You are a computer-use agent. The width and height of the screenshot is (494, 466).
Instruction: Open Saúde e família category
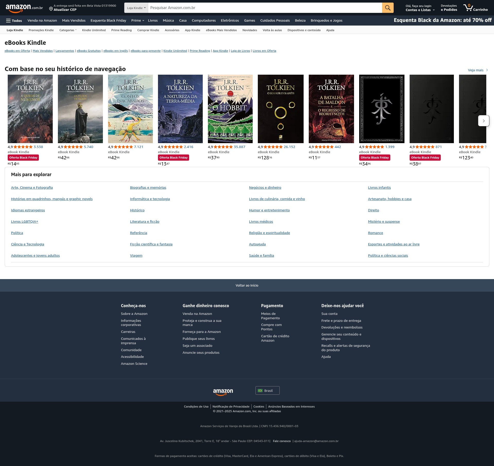[x=261, y=255]
